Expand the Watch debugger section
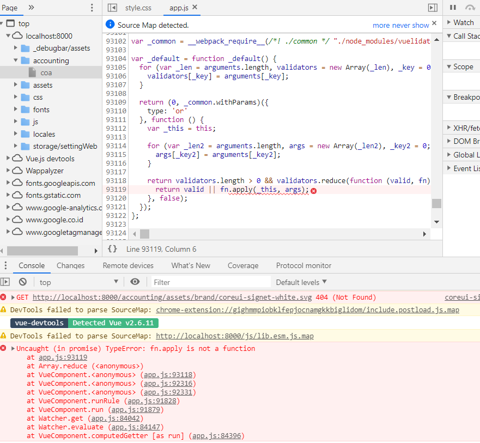 449,22
